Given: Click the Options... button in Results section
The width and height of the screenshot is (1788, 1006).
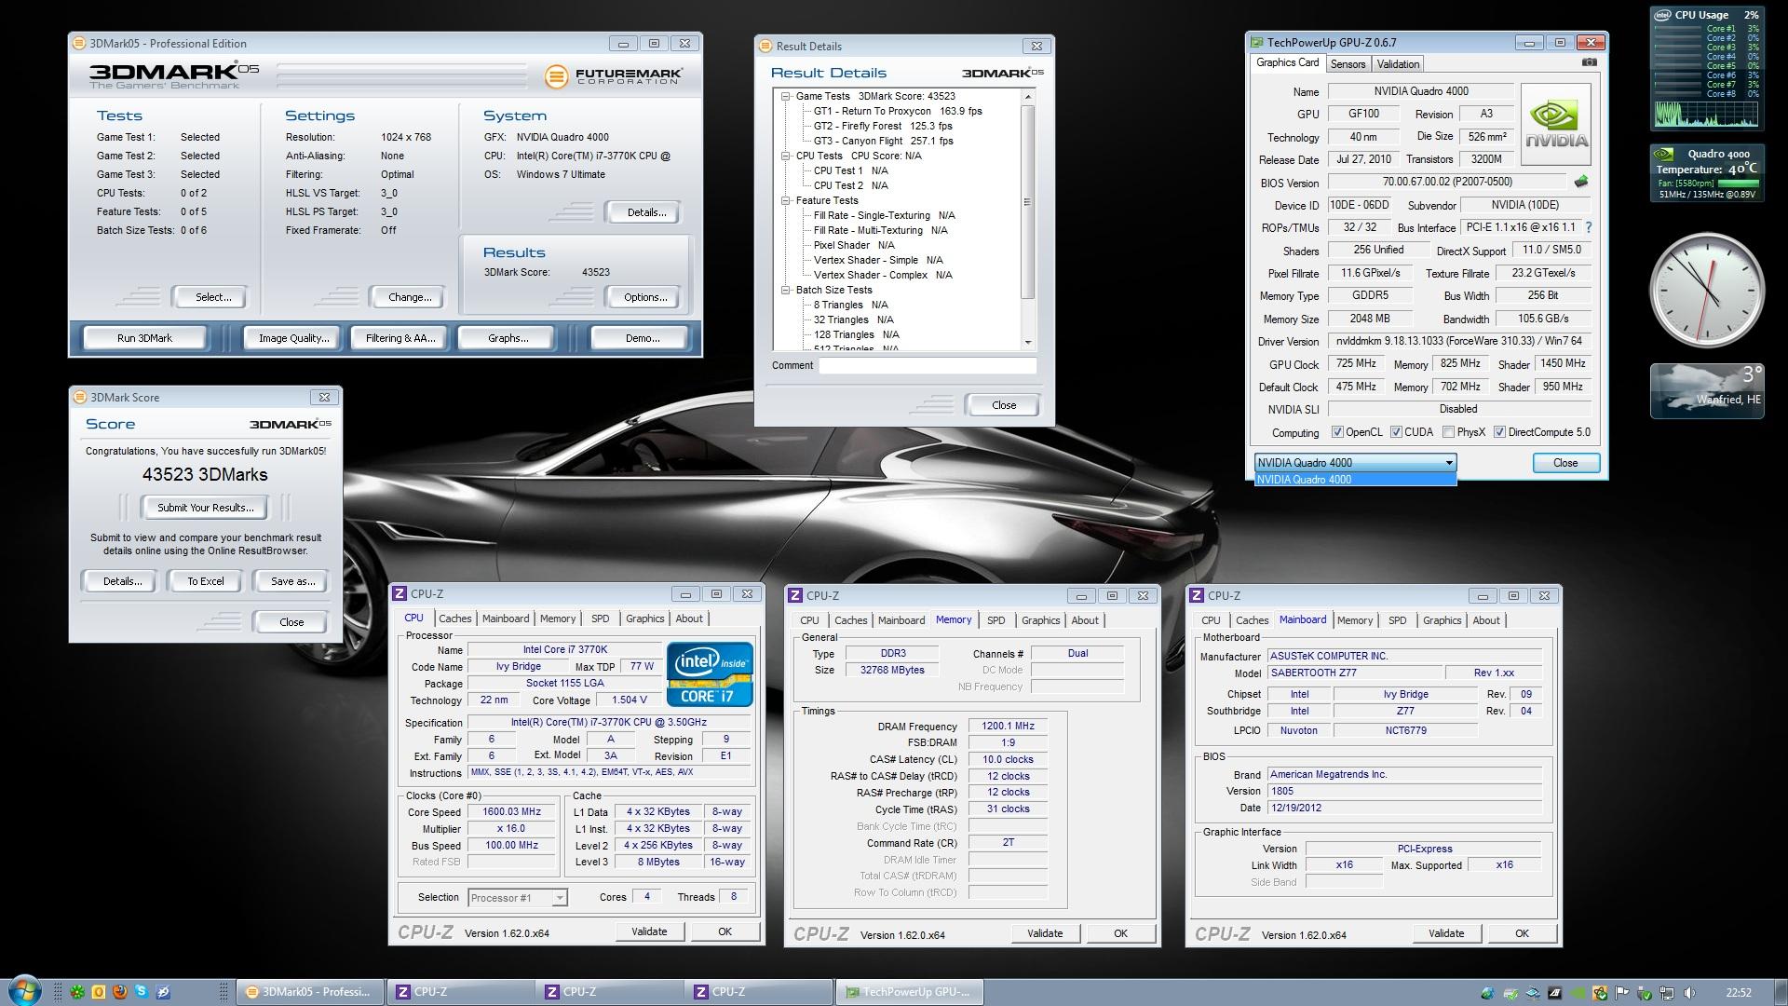Looking at the screenshot, I should (x=645, y=297).
